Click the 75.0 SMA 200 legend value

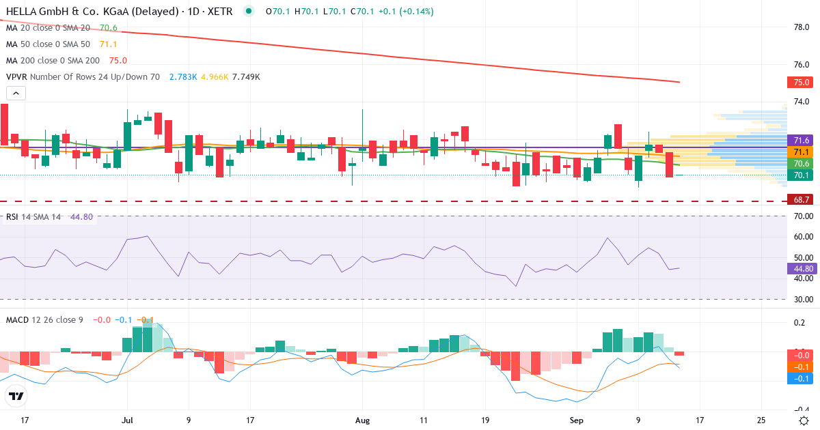click(118, 61)
